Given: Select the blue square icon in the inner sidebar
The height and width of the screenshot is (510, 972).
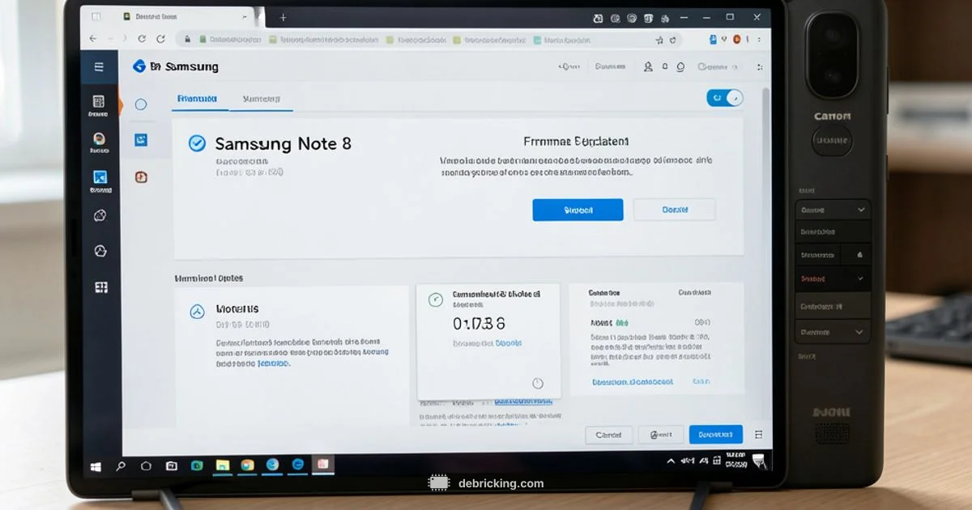Looking at the screenshot, I should coord(141,140).
